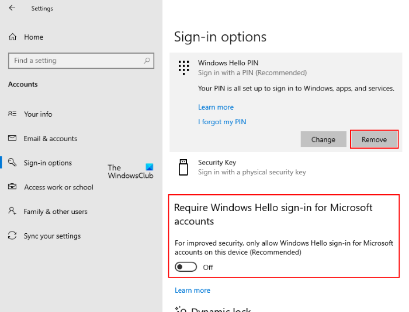This screenshot has width=409, height=312.
Task: Click the Email & accounts envelope icon
Action: point(12,138)
